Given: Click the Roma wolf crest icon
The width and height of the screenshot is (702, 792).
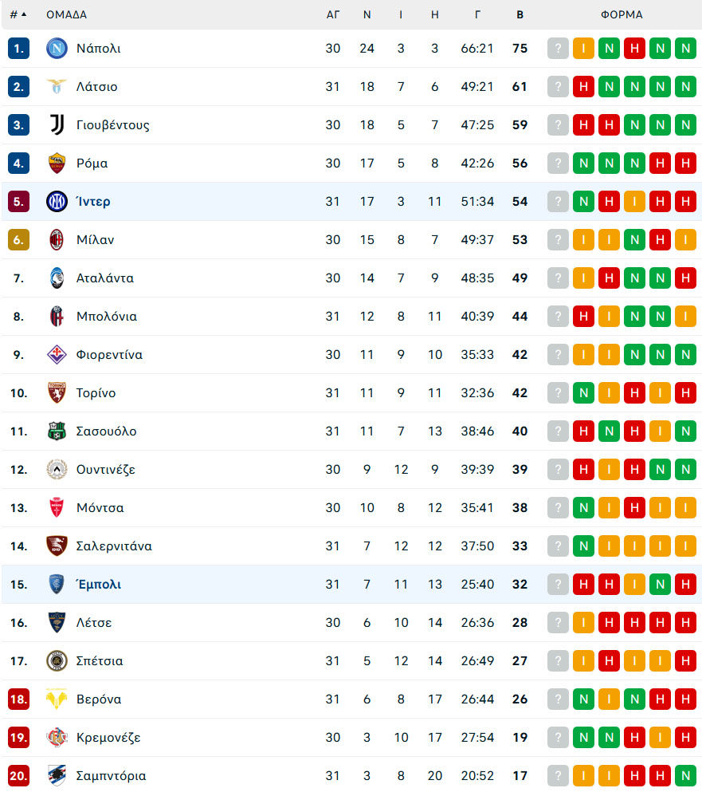Looking at the screenshot, I should tap(57, 164).
